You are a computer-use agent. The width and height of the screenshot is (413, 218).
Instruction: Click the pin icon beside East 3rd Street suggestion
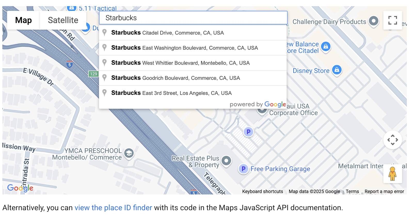click(105, 93)
